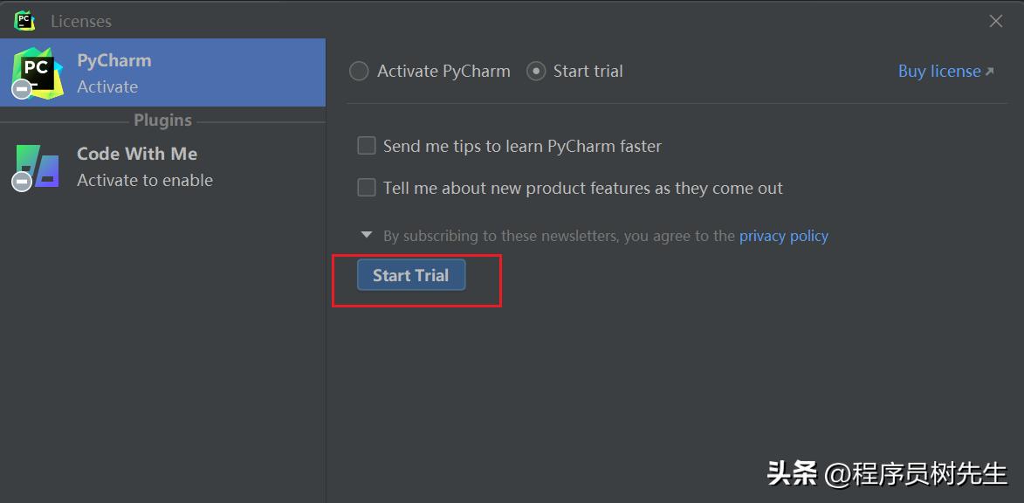Enable Send me tips to learn PyCharm faster
1024x503 pixels.
tap(367, 146)
